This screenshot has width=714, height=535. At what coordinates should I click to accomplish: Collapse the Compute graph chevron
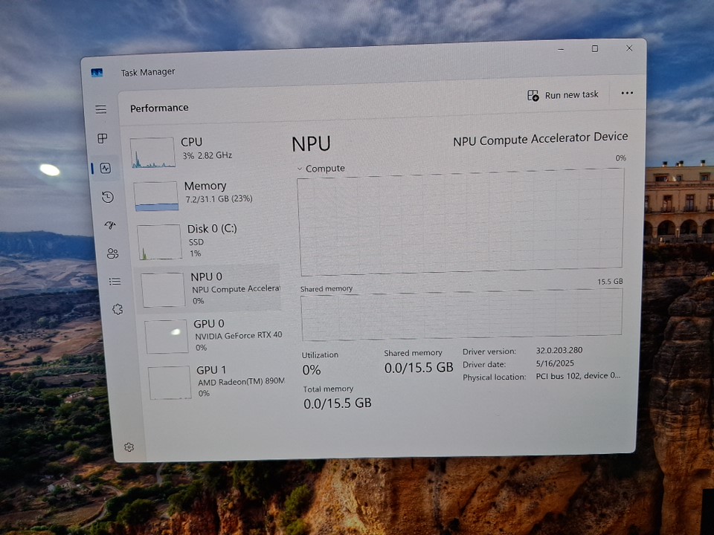[300, 169]
